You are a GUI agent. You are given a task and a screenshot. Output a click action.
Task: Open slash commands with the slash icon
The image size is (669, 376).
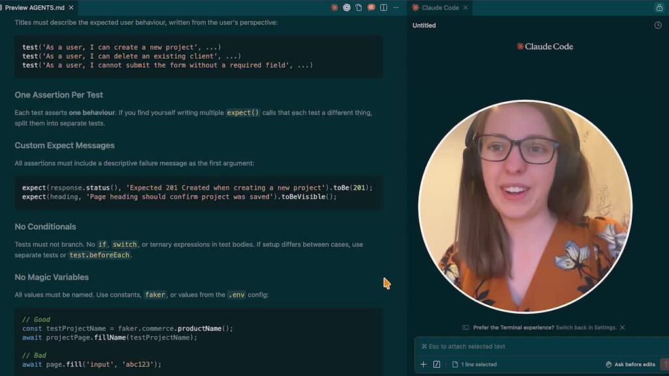pyautogui.click(x=436, y=364)
